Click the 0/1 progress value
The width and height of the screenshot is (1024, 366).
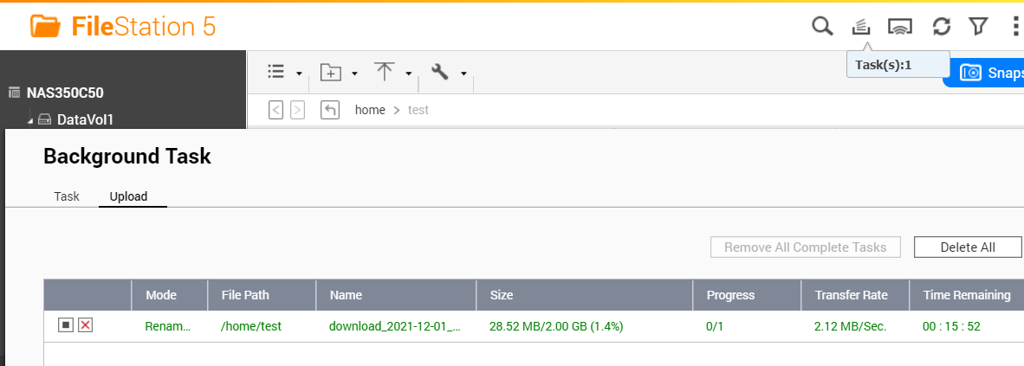click(x=715, y=326)
